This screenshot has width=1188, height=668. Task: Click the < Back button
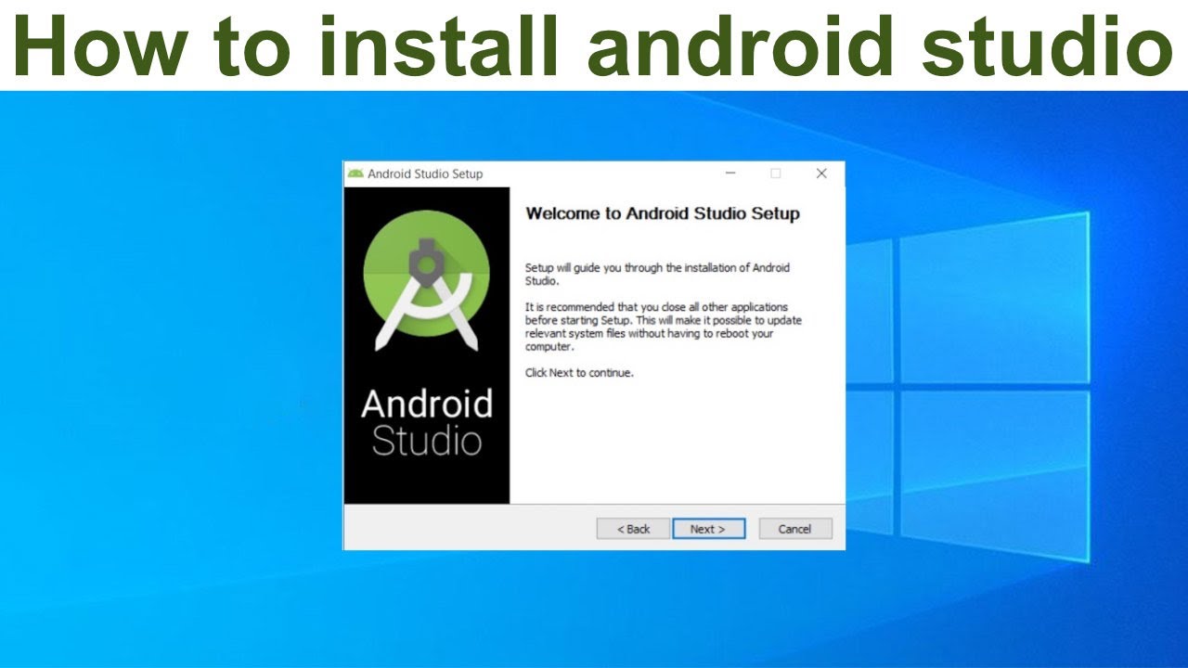pyautogui.click(x=633, y=529)
